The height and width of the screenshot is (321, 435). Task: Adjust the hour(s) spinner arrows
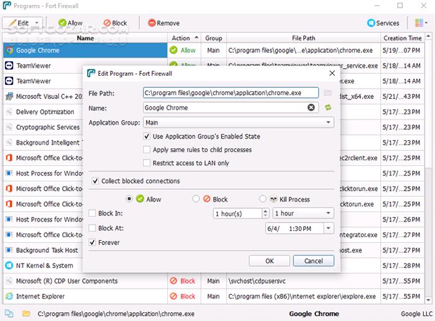point(265,213)
